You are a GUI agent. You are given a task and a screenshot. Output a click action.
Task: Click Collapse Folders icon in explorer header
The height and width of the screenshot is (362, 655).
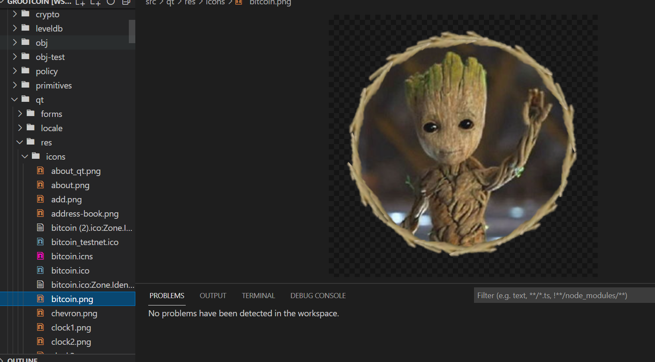[x=126, y=2]
